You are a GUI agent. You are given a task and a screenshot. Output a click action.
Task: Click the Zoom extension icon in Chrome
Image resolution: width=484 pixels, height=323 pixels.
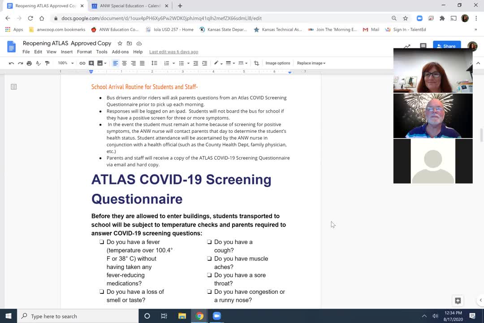click(419, 18)
